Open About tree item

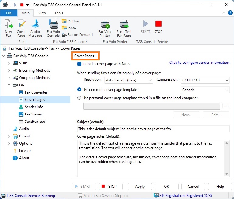point(24,158)
